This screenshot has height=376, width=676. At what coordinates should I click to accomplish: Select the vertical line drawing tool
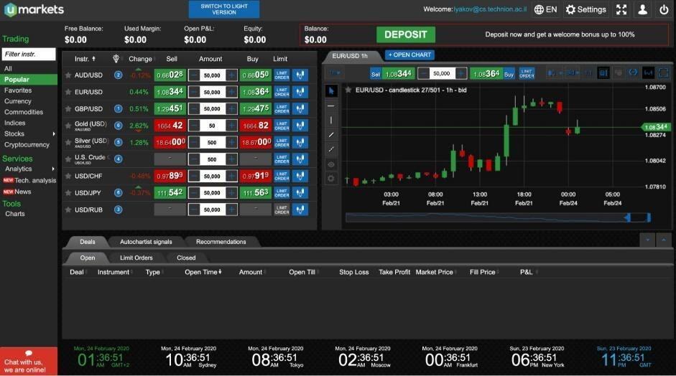click(x=331, y=120)
